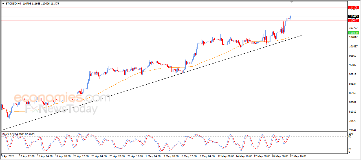Click the 12 May 00:00 date label
The height and width of the screenshot is (160, 361).
[226, 156]
